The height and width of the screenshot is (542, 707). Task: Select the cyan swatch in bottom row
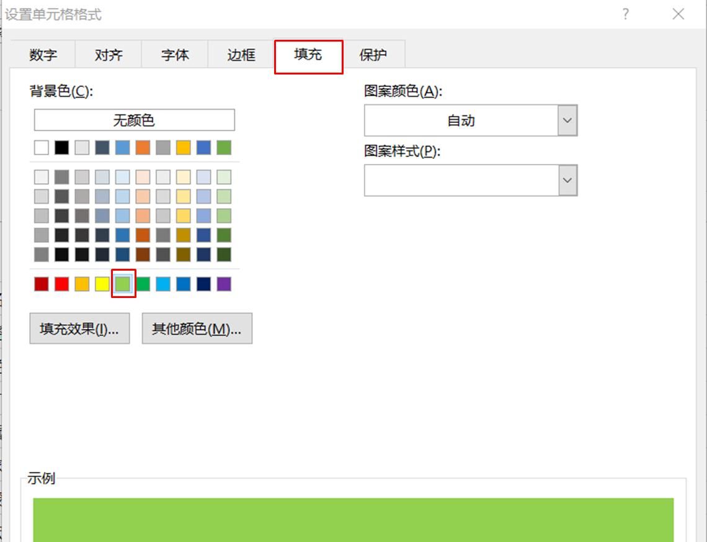tap(162, 284)
